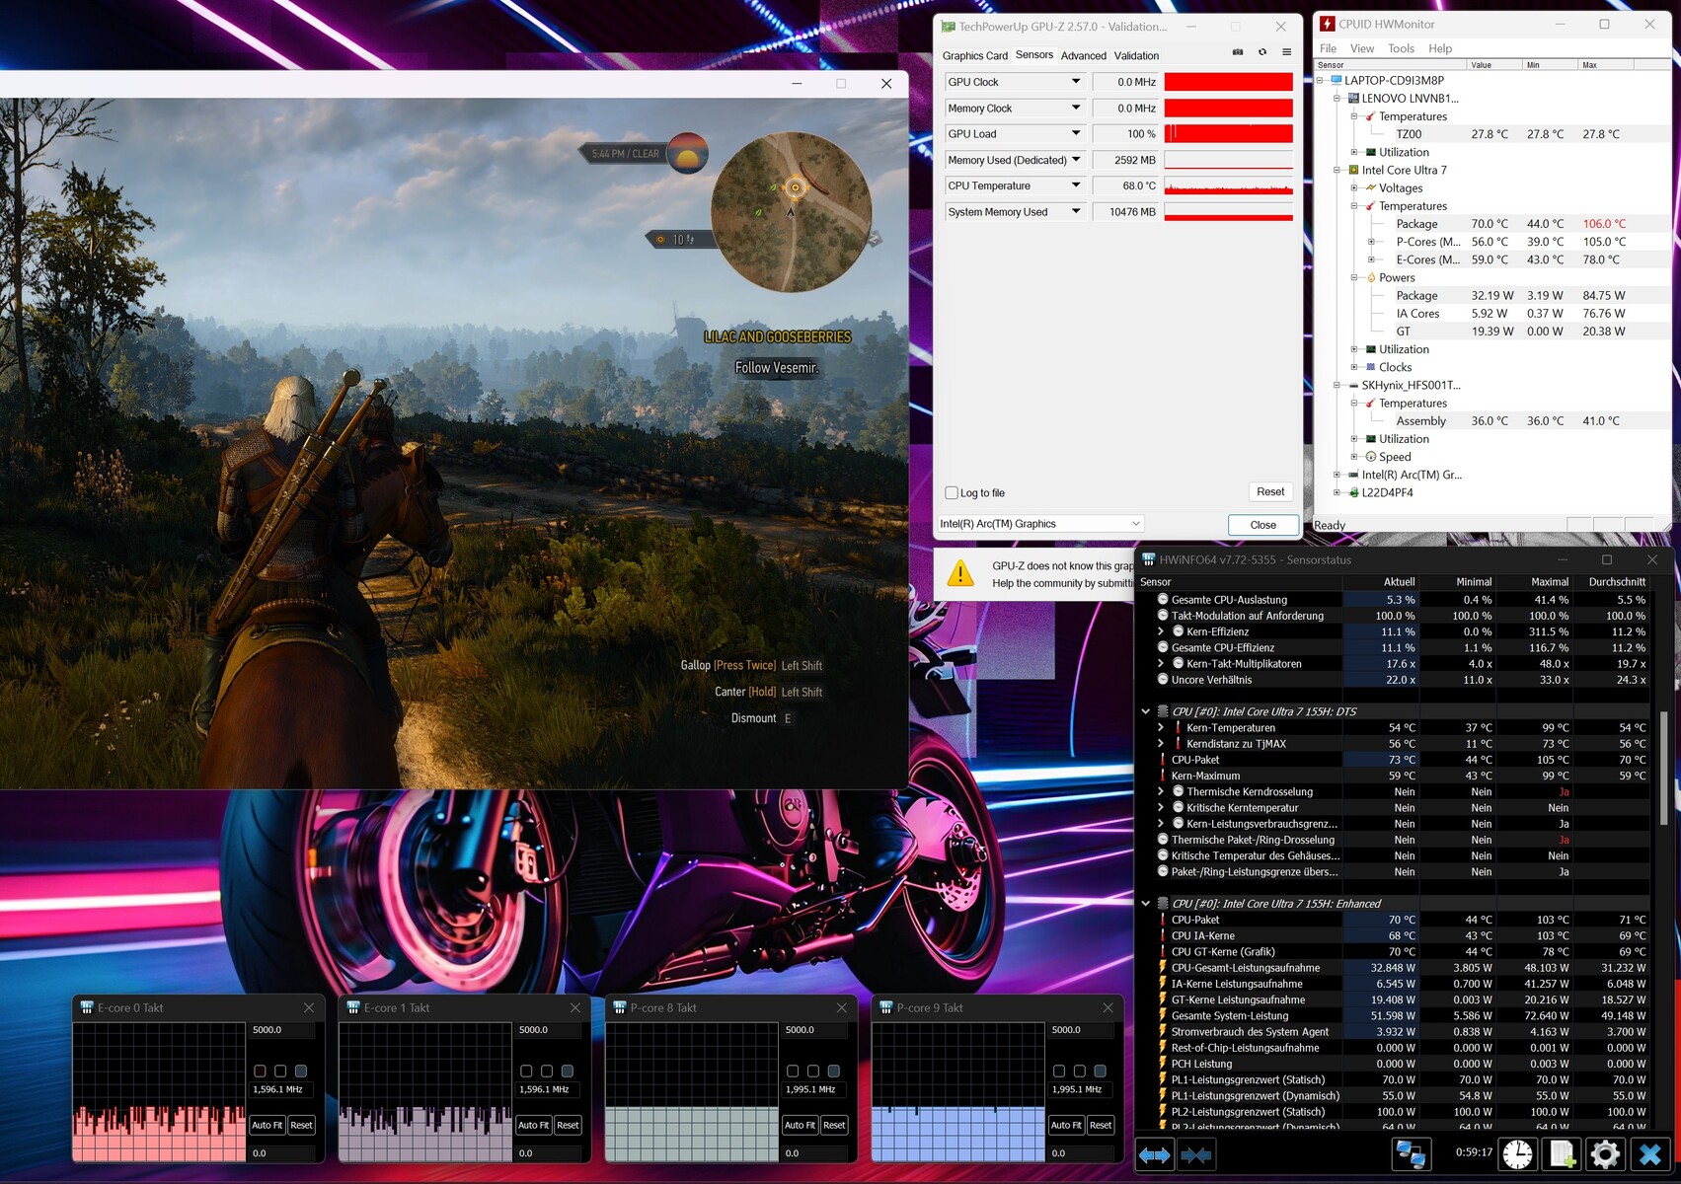The width and height of the screenshot is (1681, 1184).
Task: Click Auto Fit in P-core 8 Takt
Action: 800,1125
